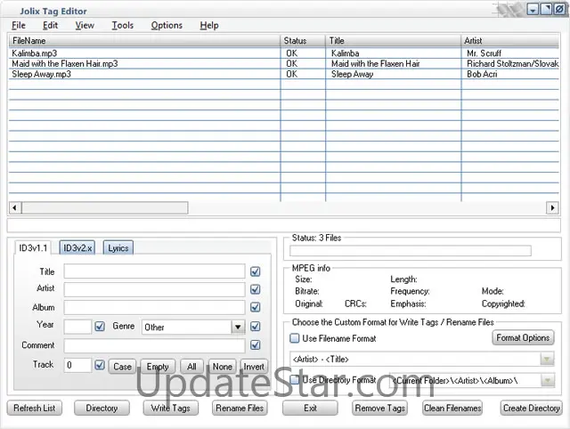Click the Comment input field

click(x=154, y=345)
